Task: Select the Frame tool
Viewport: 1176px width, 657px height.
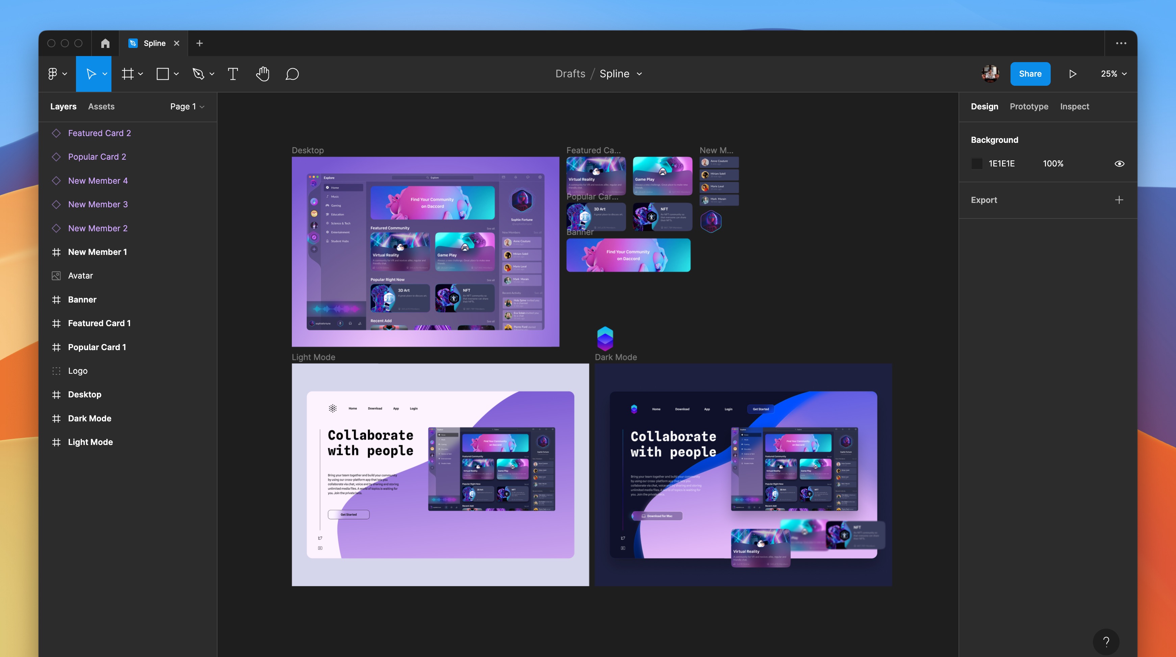Action: pyautogui.click(x=128, y=74)
